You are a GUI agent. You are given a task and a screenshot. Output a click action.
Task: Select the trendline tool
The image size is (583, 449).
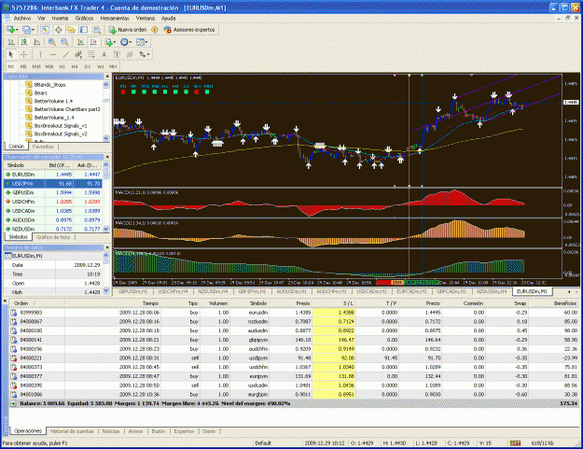(x=66, y=54)
